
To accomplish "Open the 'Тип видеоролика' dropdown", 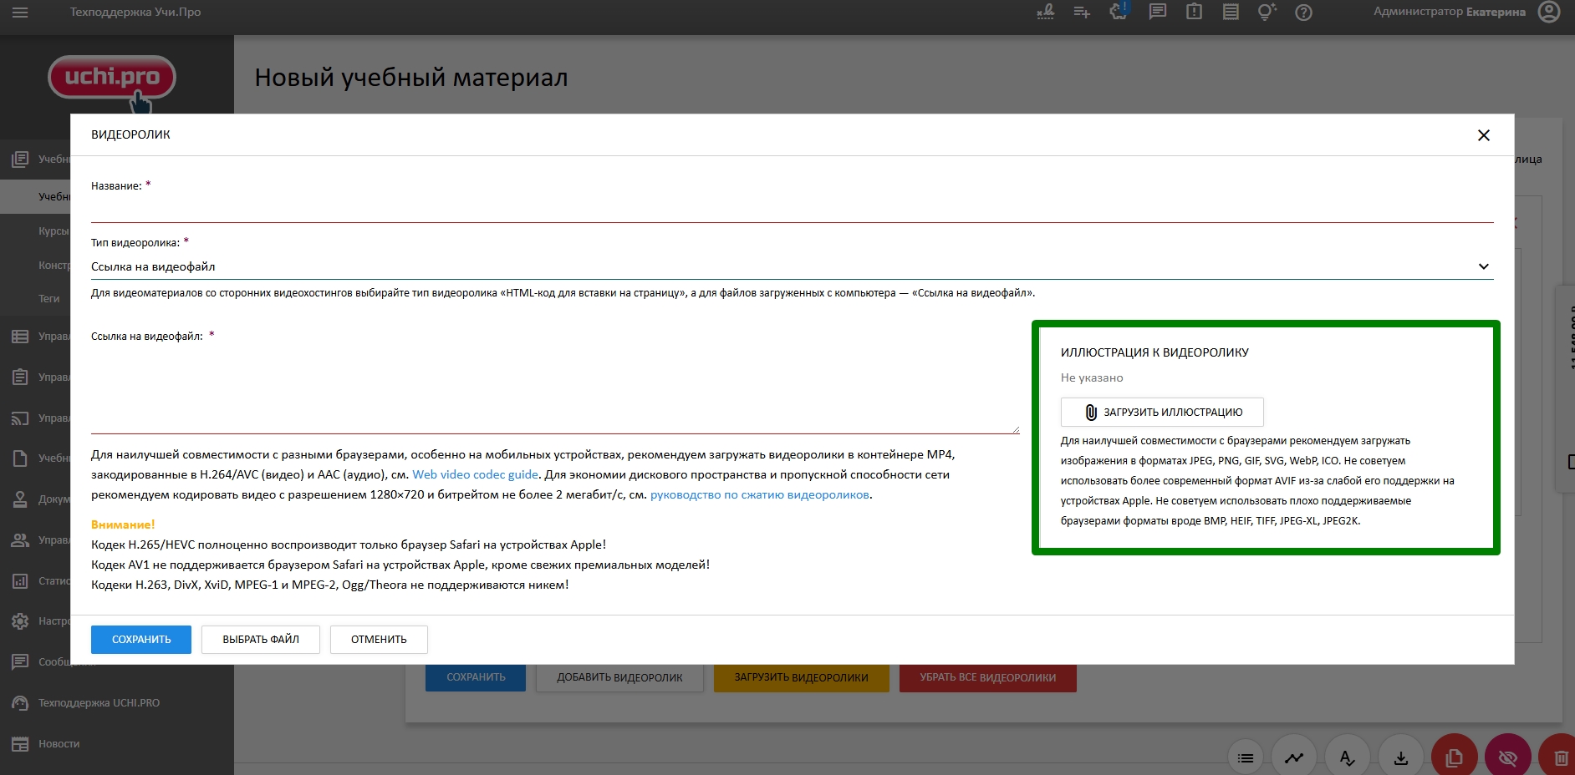I will coord(791,266).
